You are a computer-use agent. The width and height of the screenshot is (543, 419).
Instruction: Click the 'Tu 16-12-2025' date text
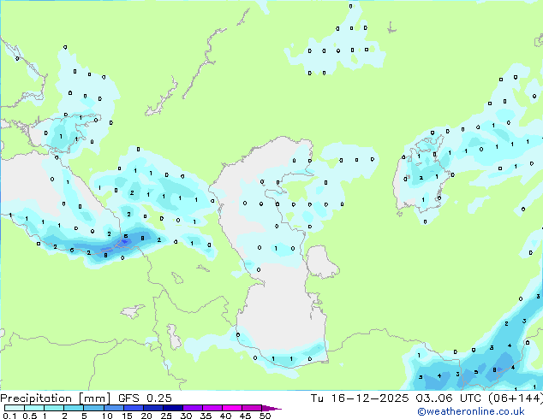[x=360, y=398]
